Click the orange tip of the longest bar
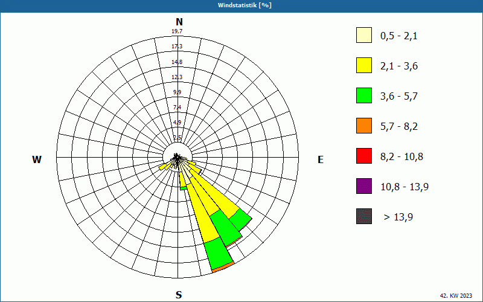Image resolution: width=483 pixels, height=302 pixels. coord(223,268)
